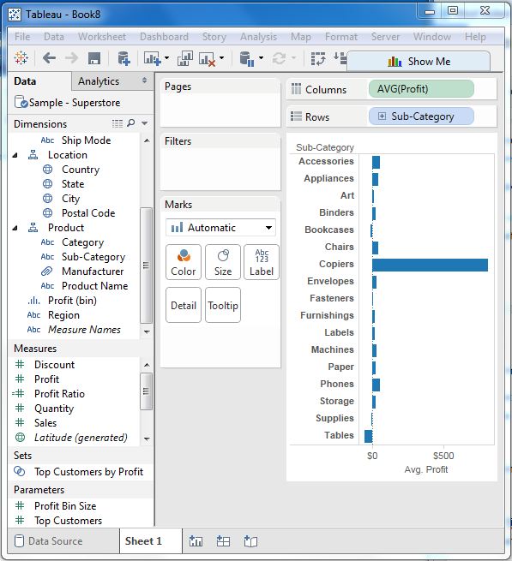Click the add new data source icon

click(123, 58)
